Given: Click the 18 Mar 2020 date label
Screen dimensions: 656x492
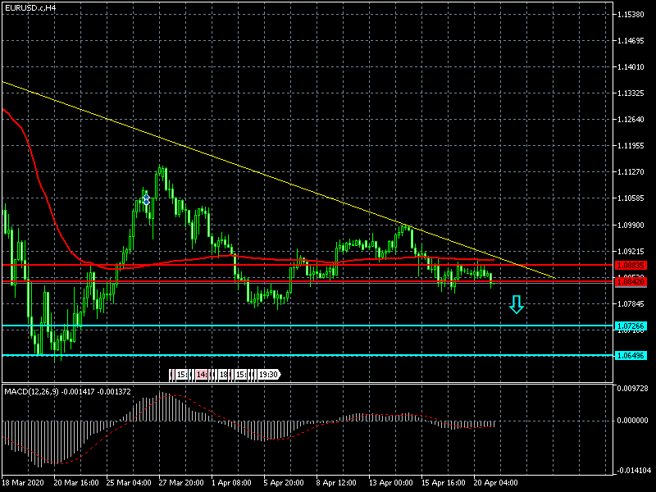Looking at the screenshot, I should click(24, 483).
